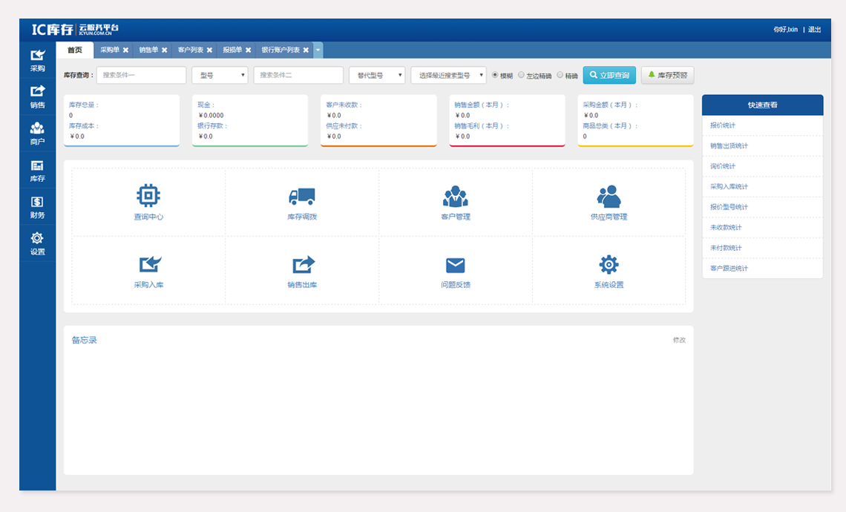Open 未收款统计 in quick view list
The image size is (846, 512).
(x=726, y=228)
